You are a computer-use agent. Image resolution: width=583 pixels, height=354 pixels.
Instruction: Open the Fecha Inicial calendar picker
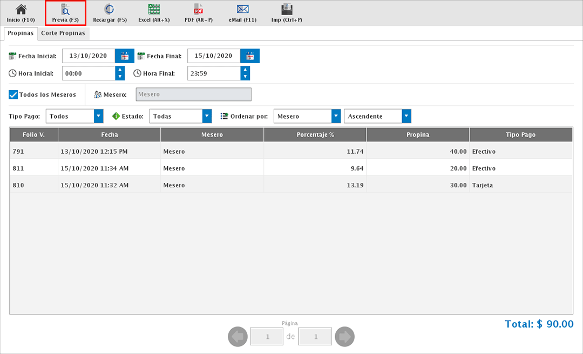coord(125,56)
